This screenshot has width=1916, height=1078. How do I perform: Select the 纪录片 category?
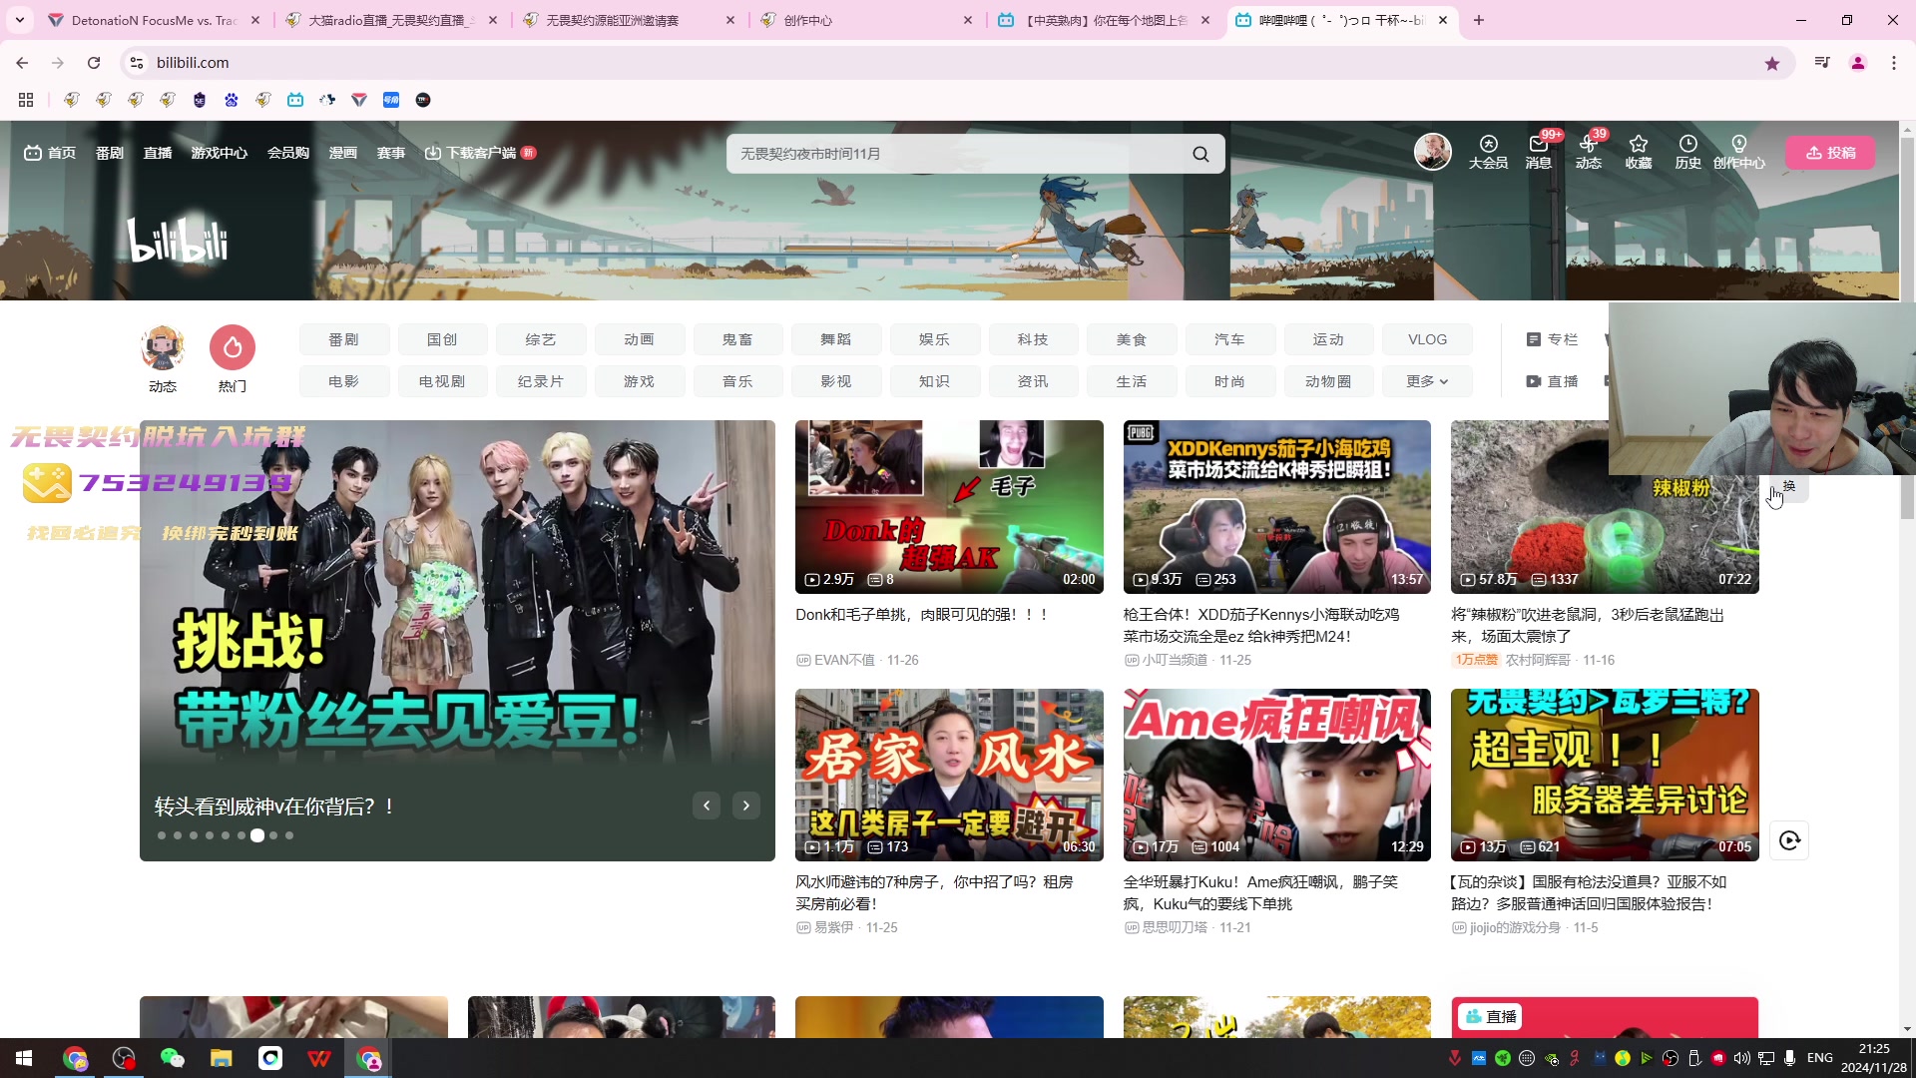541,381
